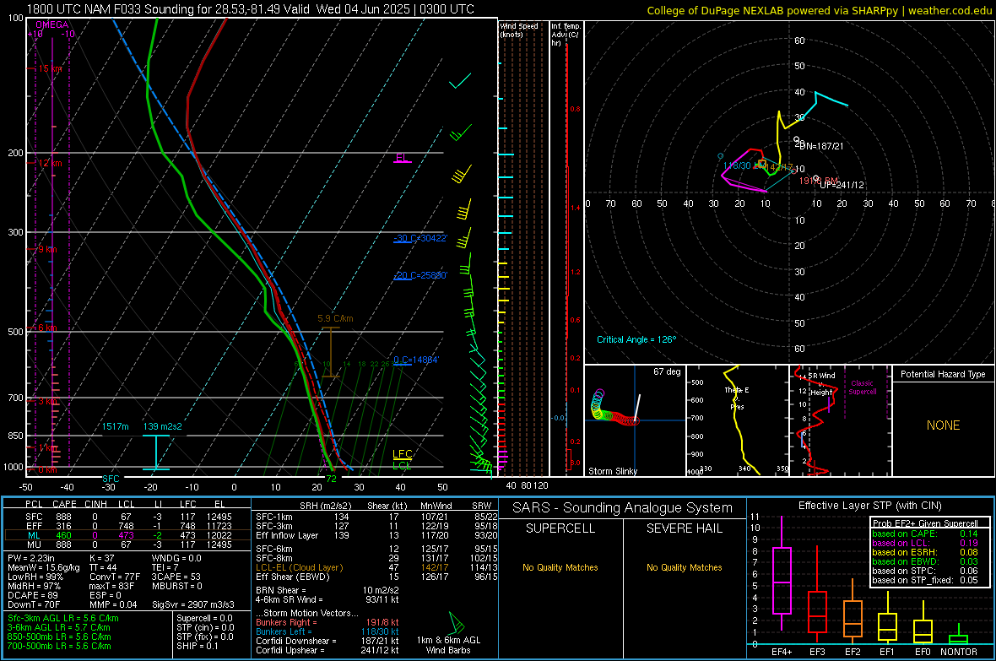The image size is (996, 661).
Task: Click the 'DCAPE = 89' value
Action: point(31,595)
